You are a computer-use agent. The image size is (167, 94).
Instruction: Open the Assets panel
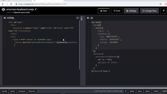point(13,91)
